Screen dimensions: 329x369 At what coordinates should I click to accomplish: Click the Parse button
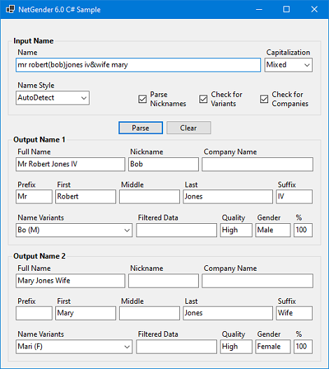tap(141, 128)
